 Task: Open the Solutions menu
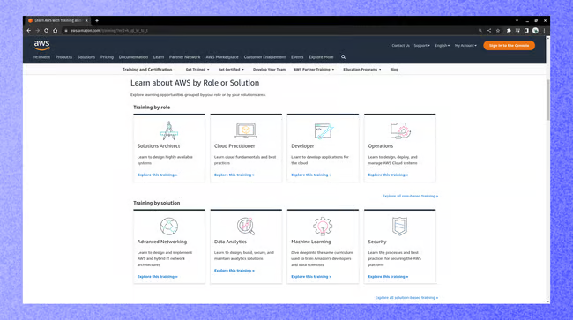(86, 57)
